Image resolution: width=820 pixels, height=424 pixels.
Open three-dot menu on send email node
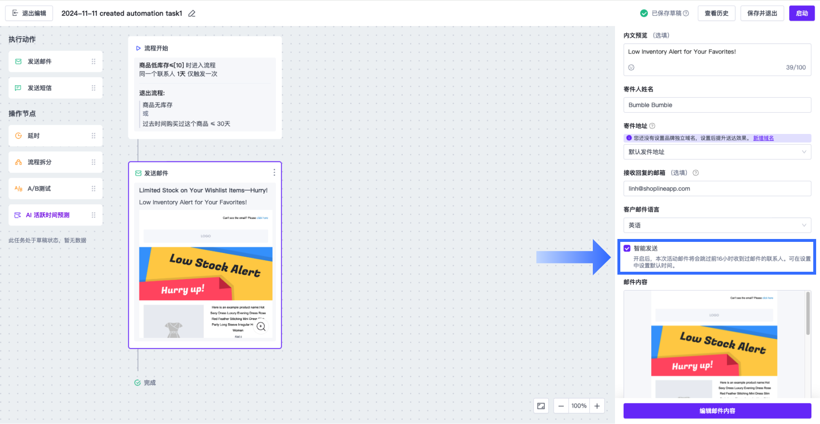[x=274, y=172]
